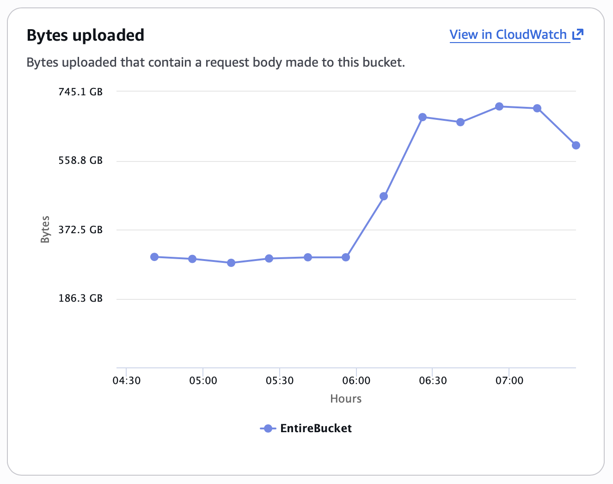Select the first data point on the line
Image resolution: width=613 pixels, height=484 pixels.
click(x=154, y=257)
